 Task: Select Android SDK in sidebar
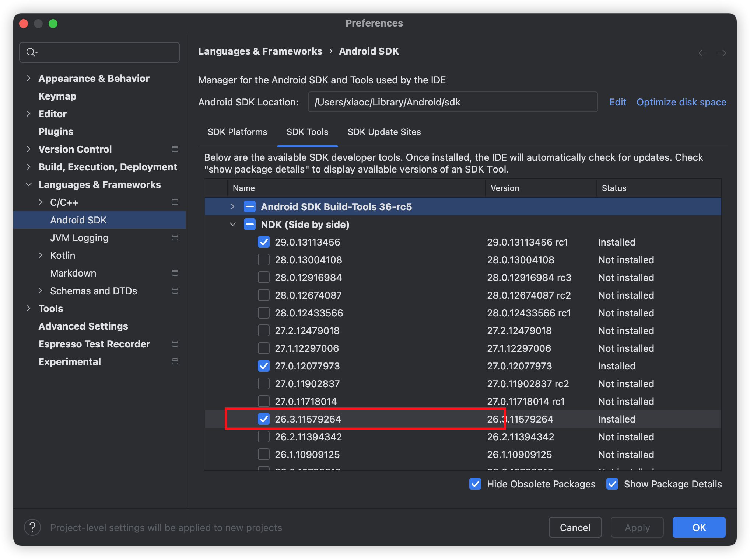pyautogui.click(x=99, y=220)
